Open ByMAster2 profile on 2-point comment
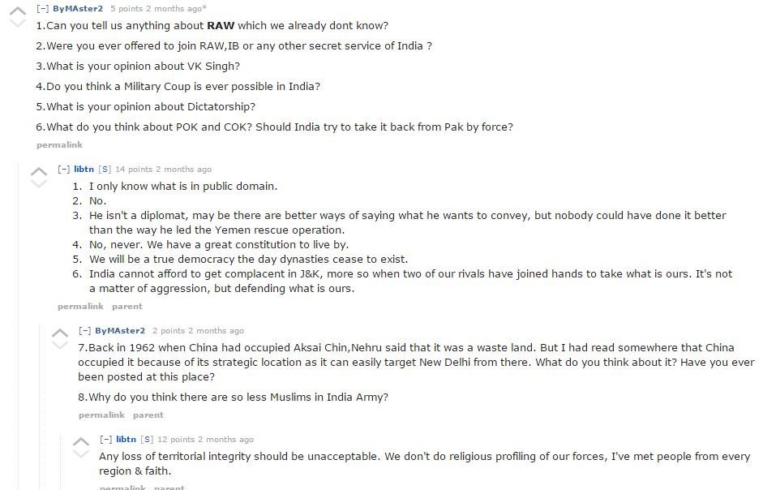 tap(120, 330)
